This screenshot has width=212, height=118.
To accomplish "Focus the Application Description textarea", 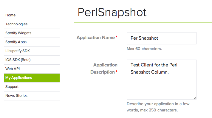I will click(161, 80).
